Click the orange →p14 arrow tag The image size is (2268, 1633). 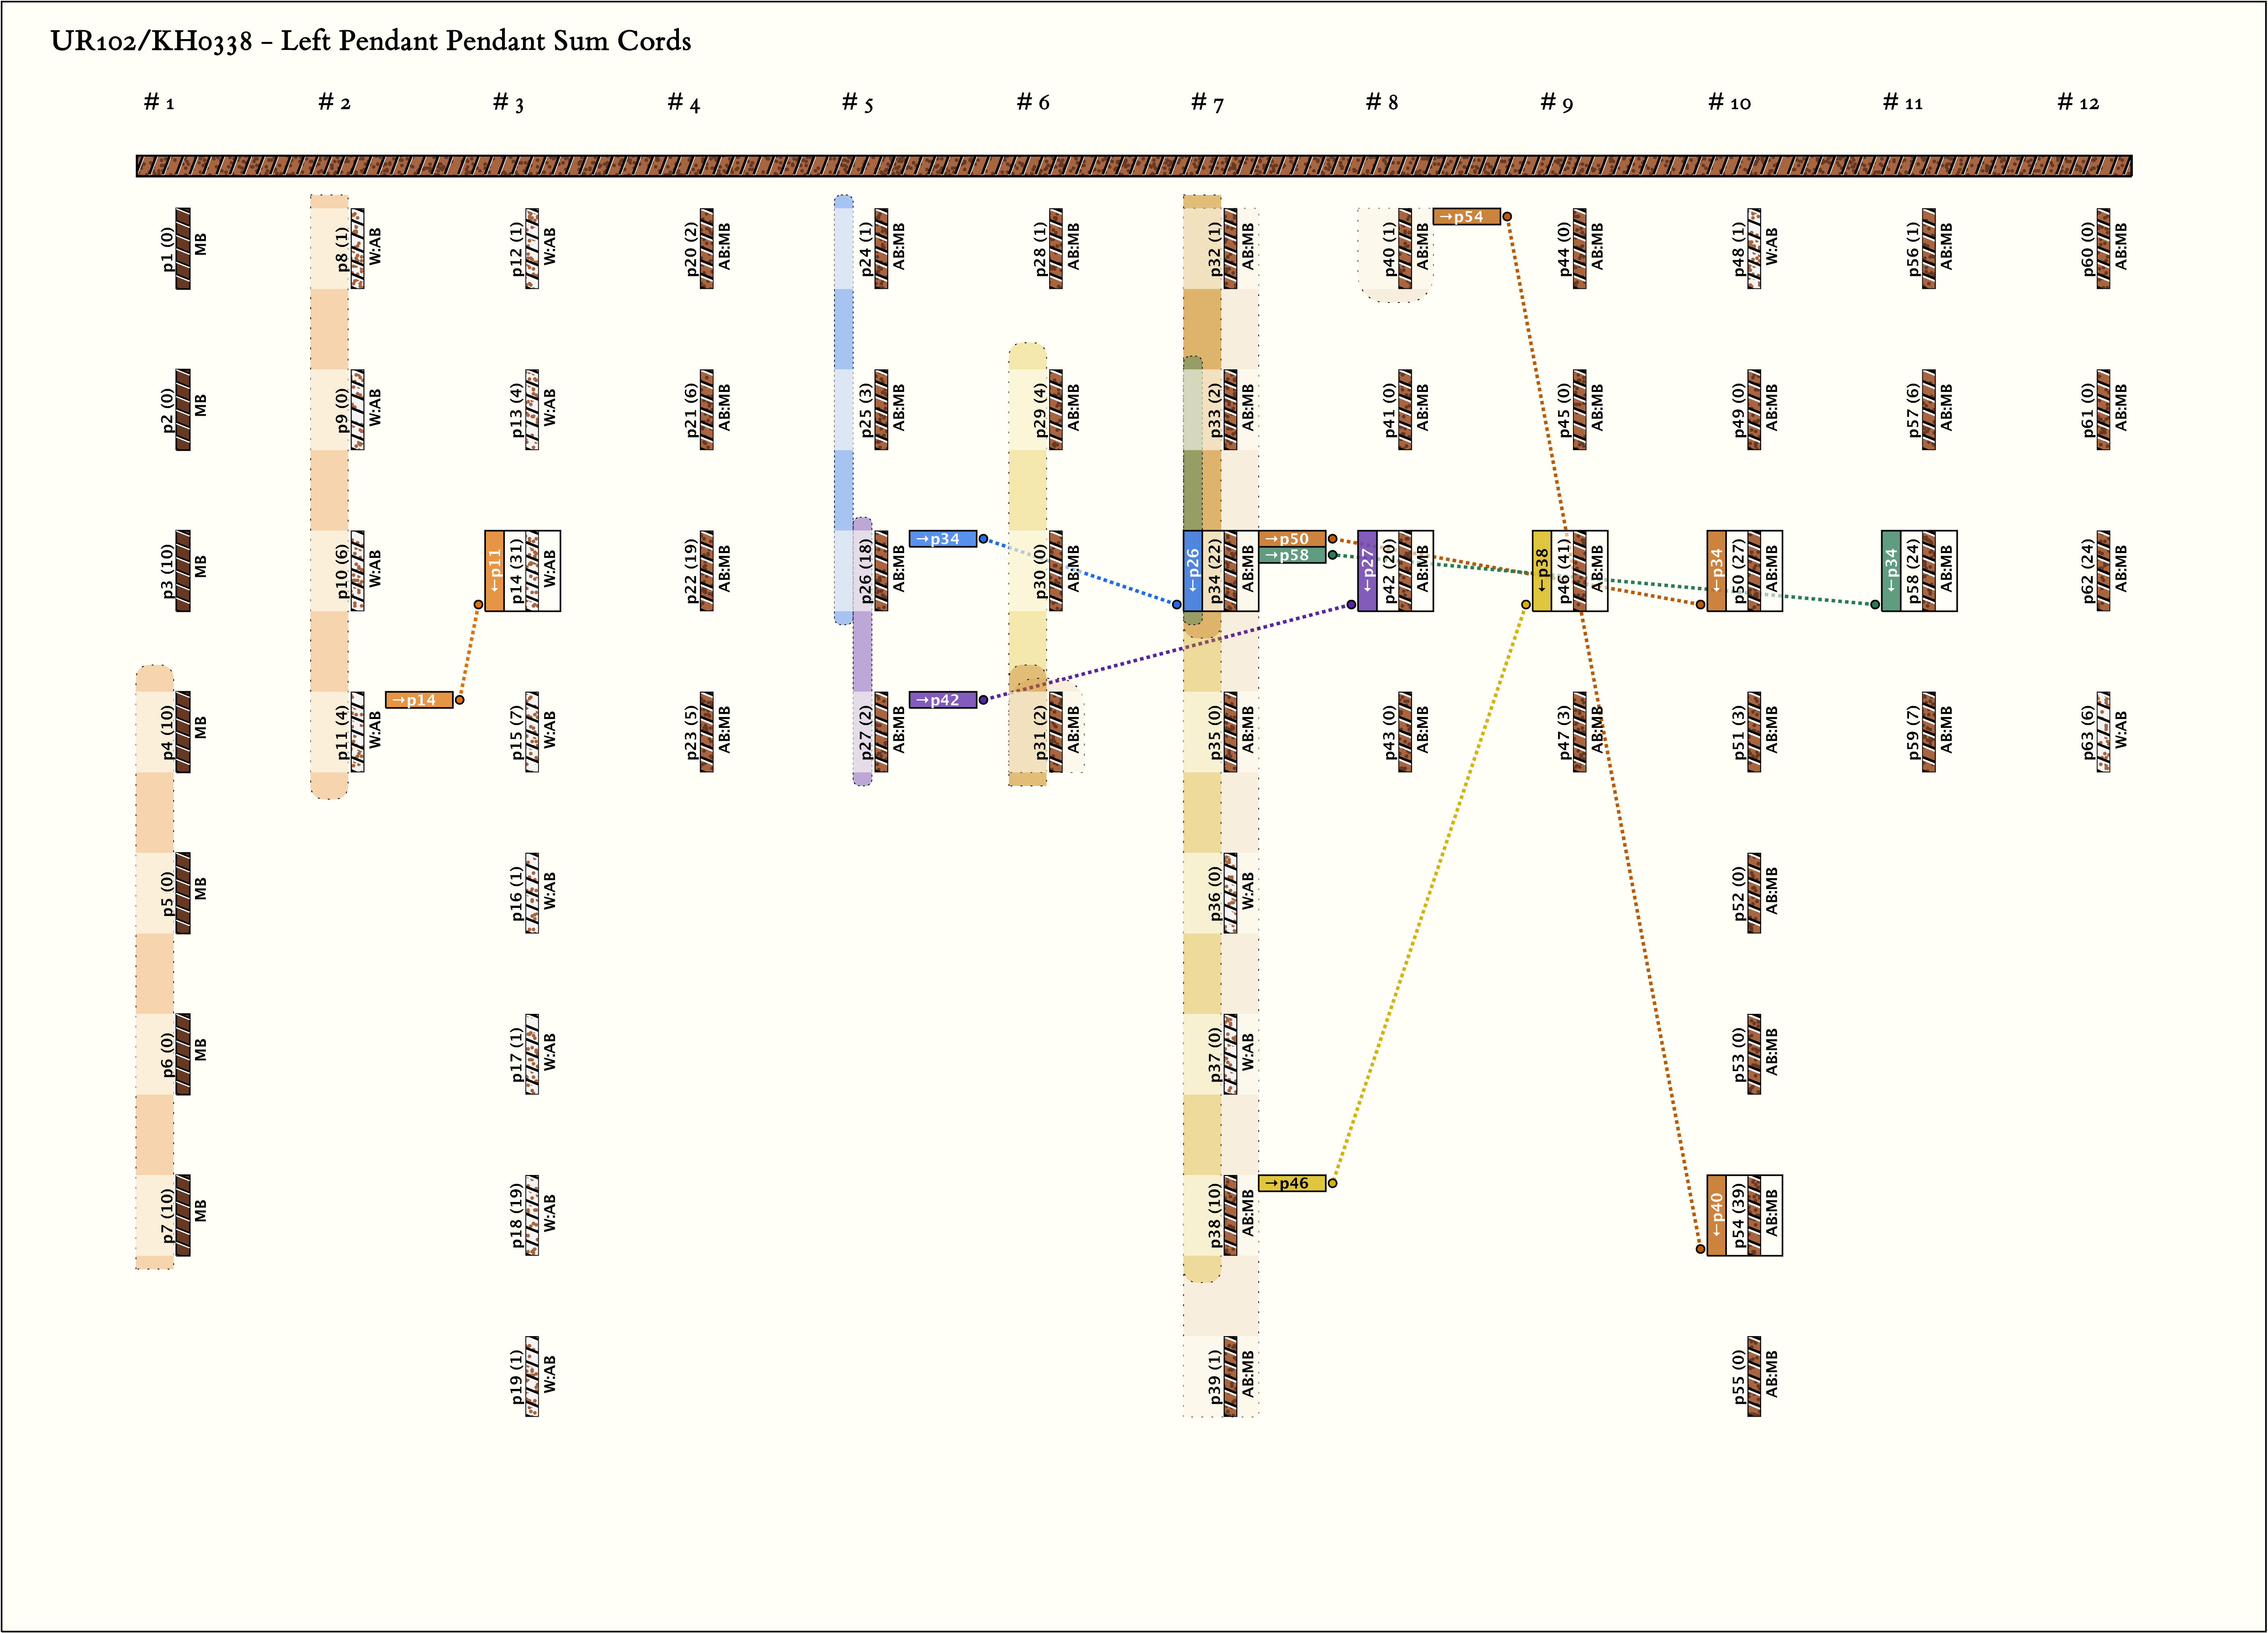pyautogui.click(x=419, y=700)
